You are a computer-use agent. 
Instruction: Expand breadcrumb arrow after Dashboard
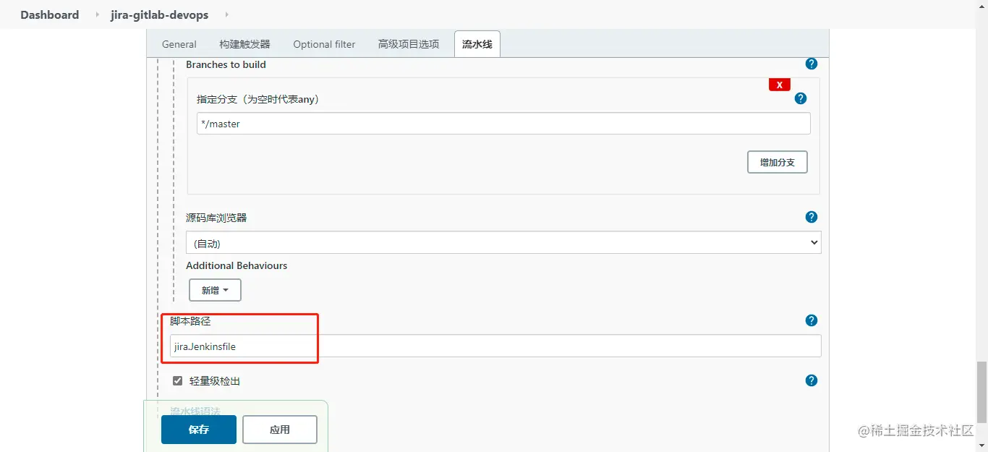click(97, 14)
